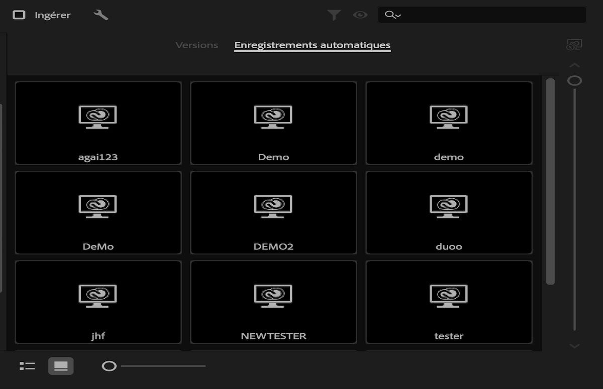Image resolution: width=603 pixels, height=389 pixels.
Task: Select the duoo project thumbnail
Action: pos(449,212)
